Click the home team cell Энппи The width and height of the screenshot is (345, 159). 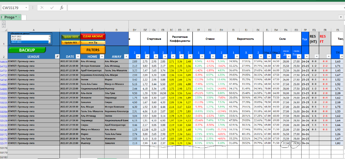pos(92,80)
